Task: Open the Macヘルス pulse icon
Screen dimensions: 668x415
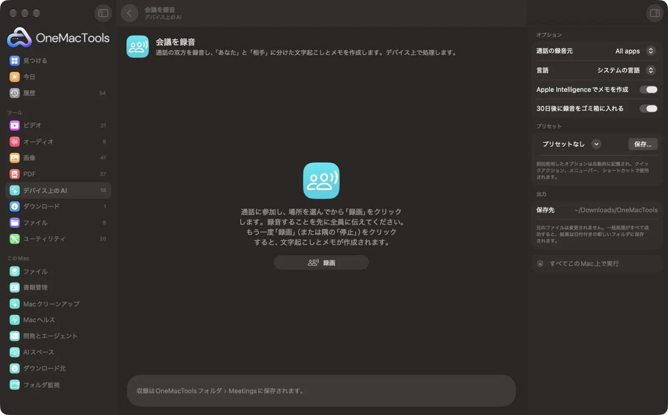Action: 15,320
